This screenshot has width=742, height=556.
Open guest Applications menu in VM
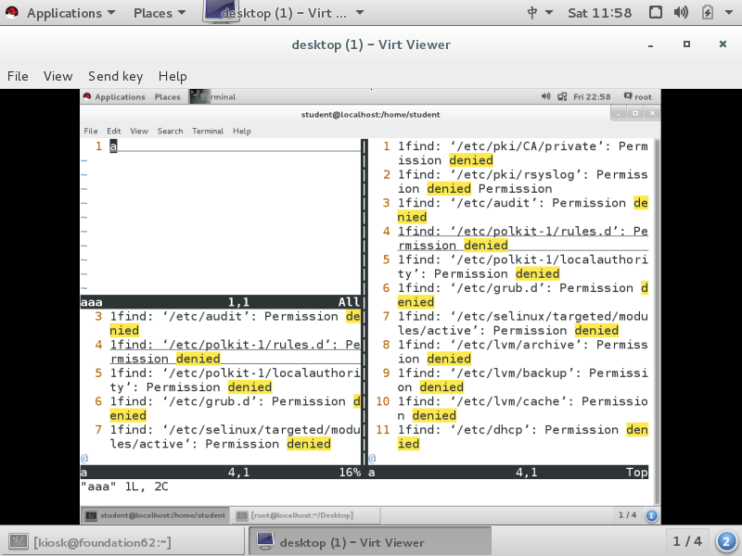pos(120,97)
